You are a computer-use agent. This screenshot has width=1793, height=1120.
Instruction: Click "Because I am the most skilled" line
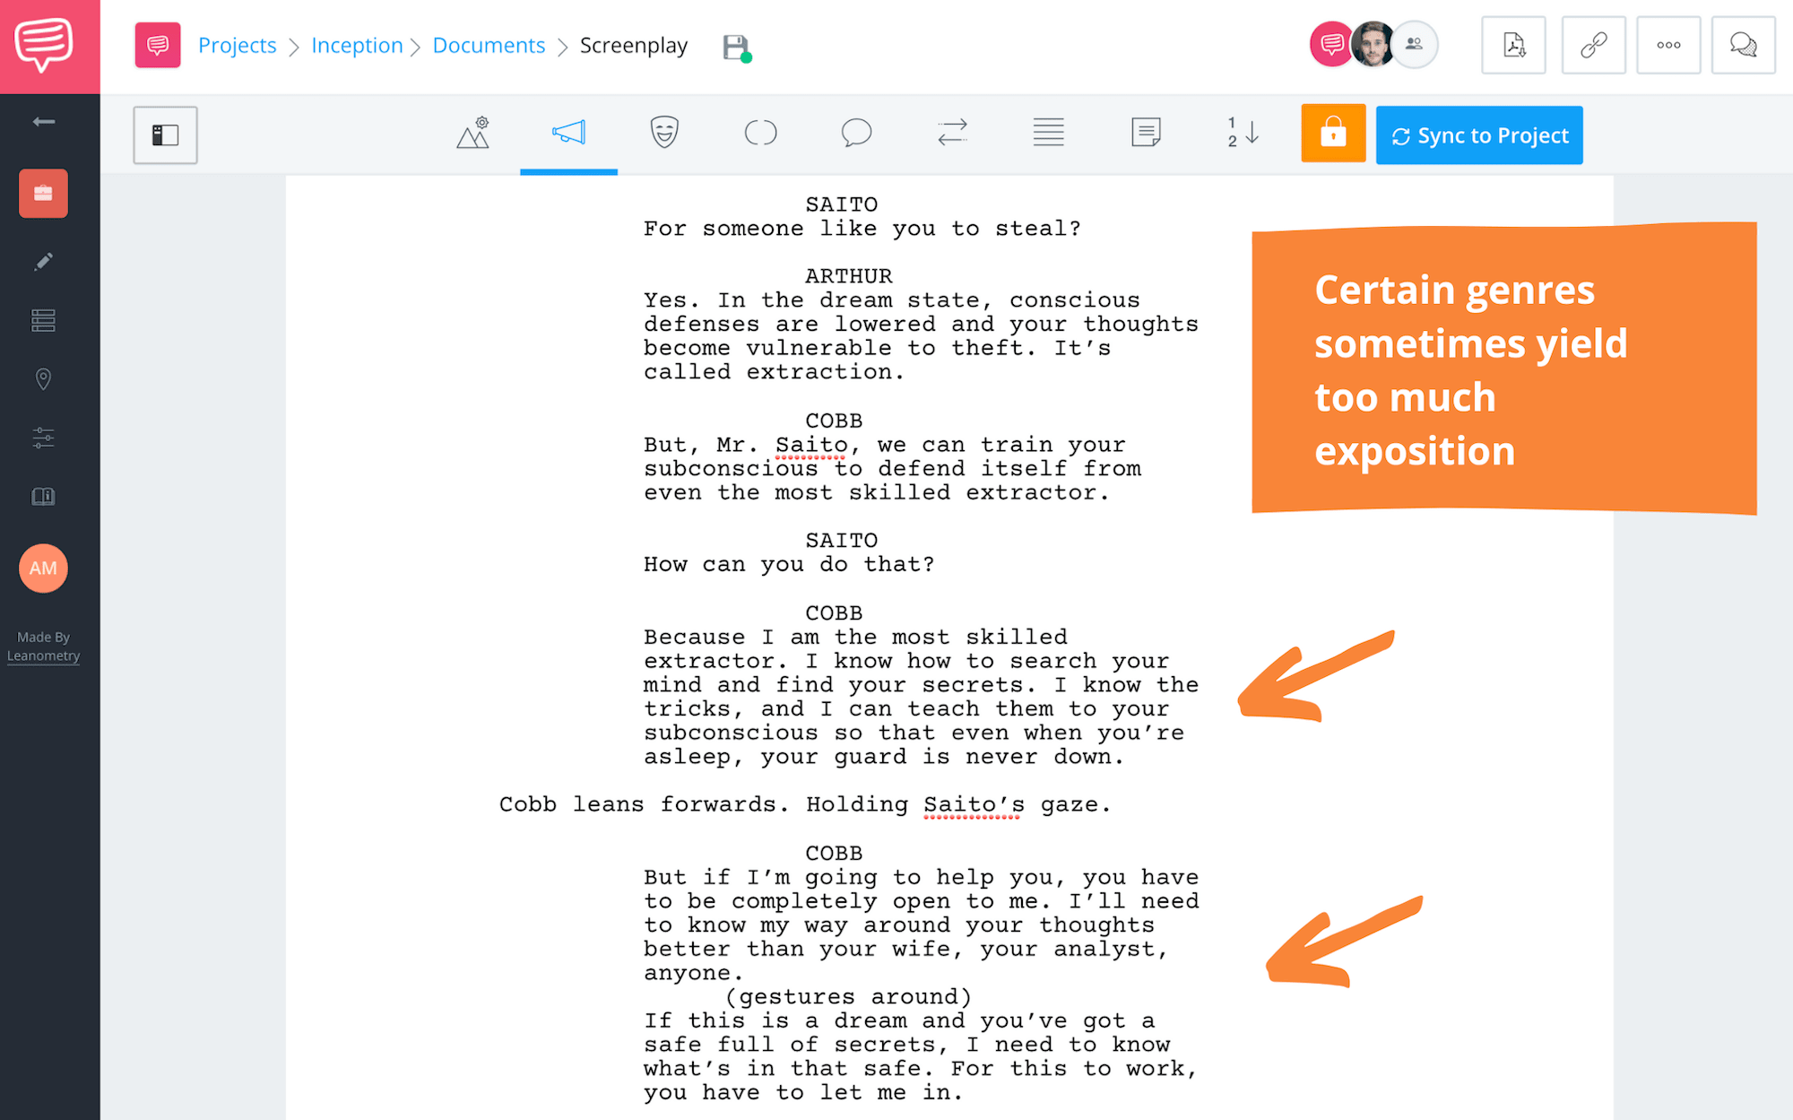855,638
